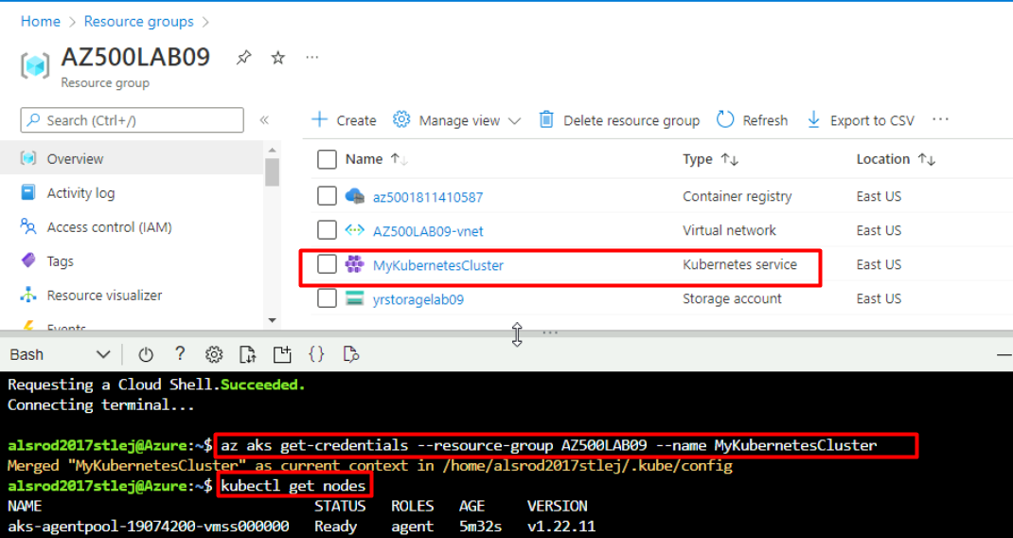Open new Cloud Shell session icon
Screen dimensions: 1013x538
tap(282, 354)
